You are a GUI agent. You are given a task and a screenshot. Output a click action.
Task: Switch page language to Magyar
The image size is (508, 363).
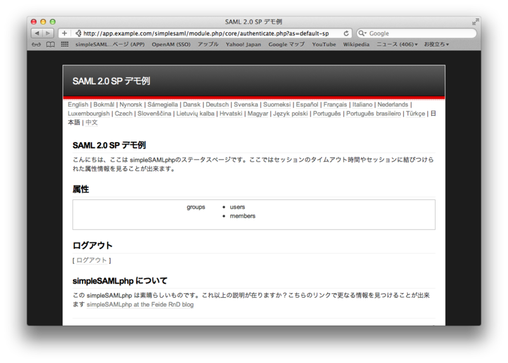tap(258, 114)
